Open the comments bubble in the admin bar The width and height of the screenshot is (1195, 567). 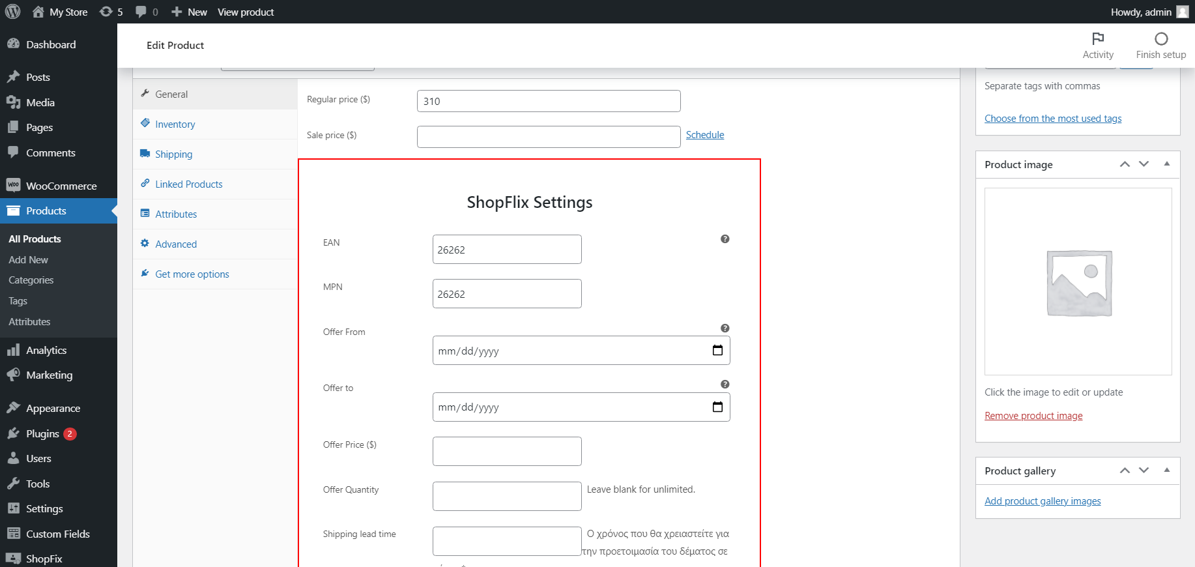147,12
